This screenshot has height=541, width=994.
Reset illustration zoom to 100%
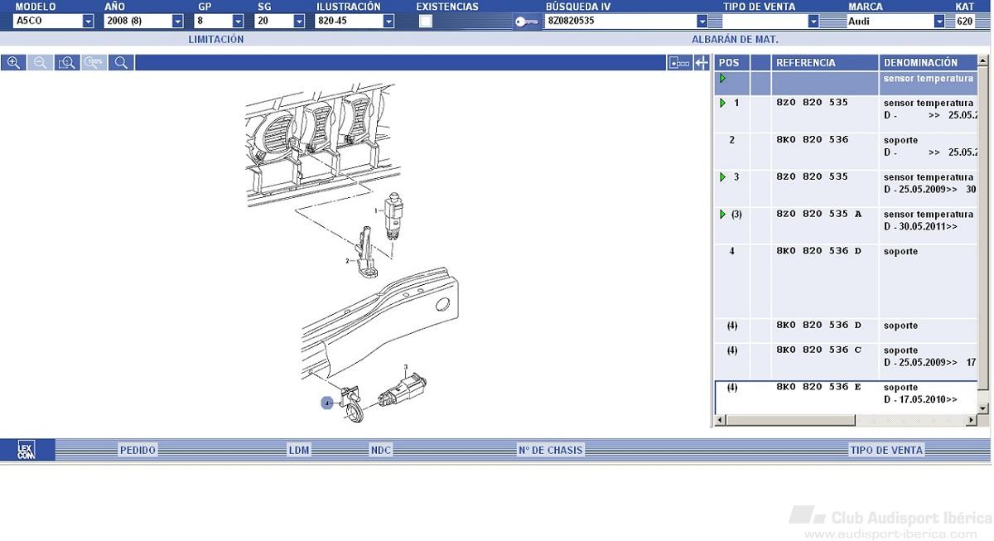94,63
